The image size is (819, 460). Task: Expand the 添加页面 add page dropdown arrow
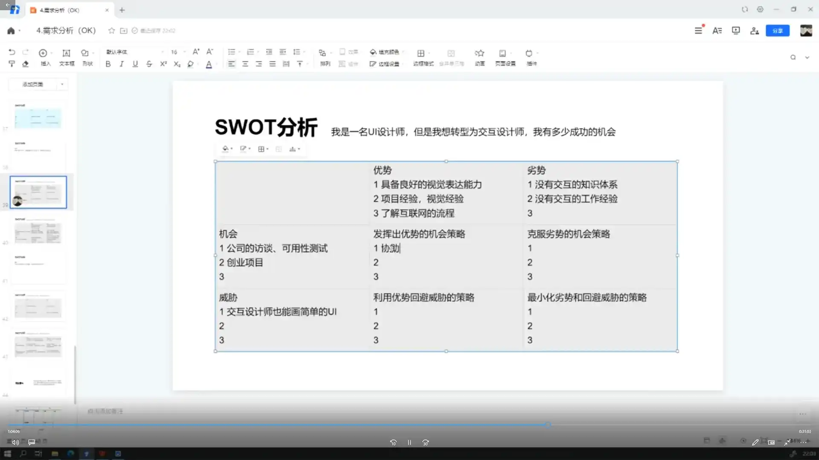click(61, 84)
